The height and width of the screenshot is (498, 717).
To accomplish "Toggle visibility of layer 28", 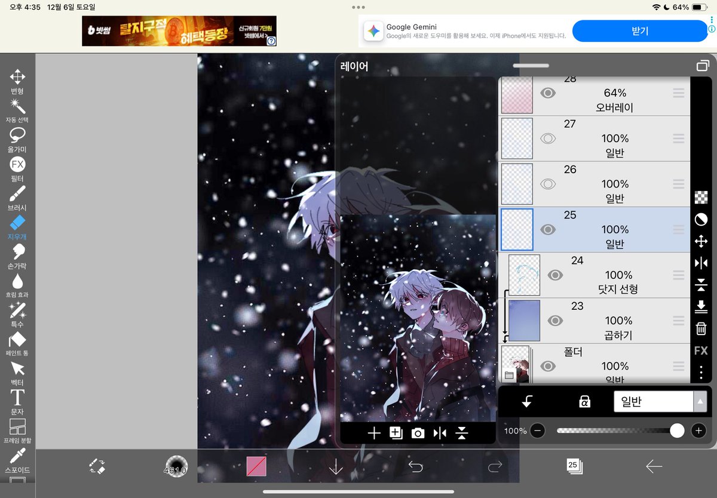I will (x=548, y=93).
